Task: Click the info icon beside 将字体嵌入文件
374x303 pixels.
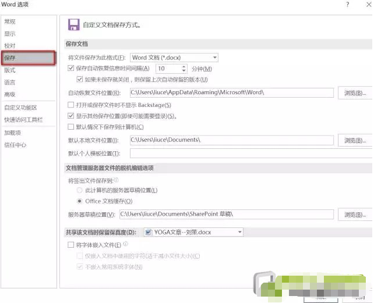Action: pos(126,244)
